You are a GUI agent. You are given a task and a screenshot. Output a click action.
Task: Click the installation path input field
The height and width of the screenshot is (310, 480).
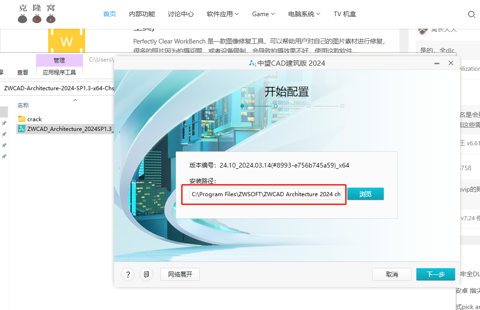tap(265, 194)
